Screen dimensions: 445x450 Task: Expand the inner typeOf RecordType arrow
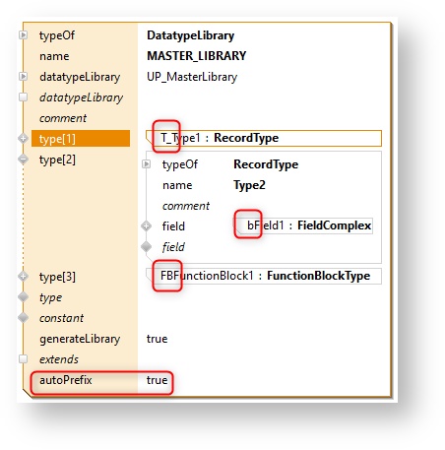(x=147, y=163)
